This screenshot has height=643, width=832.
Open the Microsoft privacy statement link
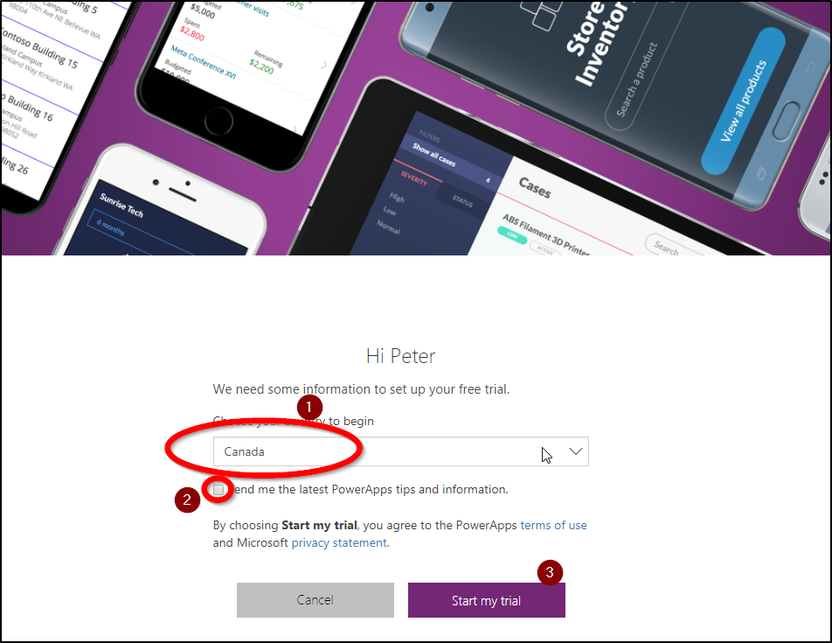[339, 542]
